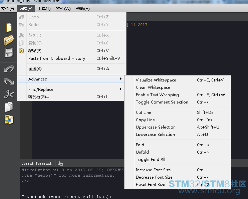248x199 pixels.
Task: Click the Save floppy disk icon
Action: [9, 53]
